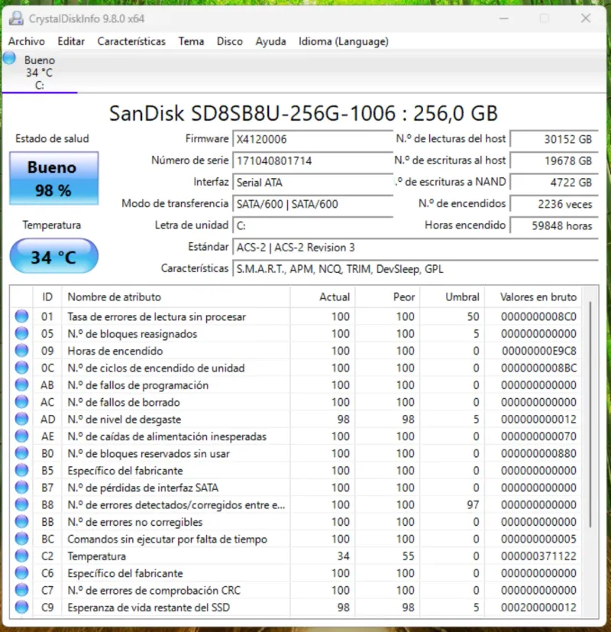Viewport: 611px width, 632px height.
Task: Click the Interfaz field Serial ATA
Action: click(x=312, y=182)
